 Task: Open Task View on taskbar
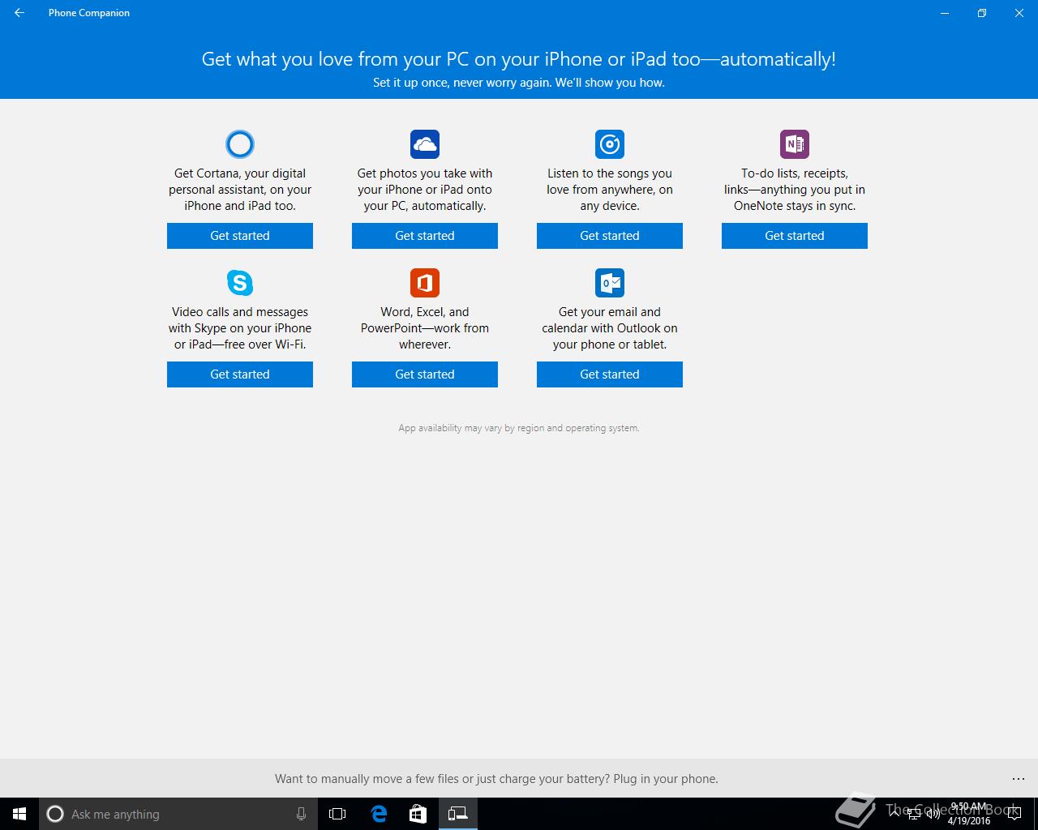[337, 814]
